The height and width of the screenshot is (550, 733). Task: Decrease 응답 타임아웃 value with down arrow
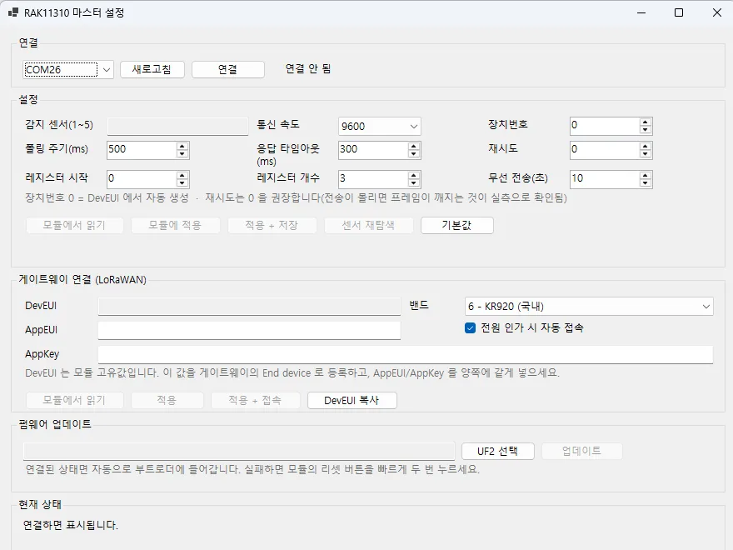[413, 154]
